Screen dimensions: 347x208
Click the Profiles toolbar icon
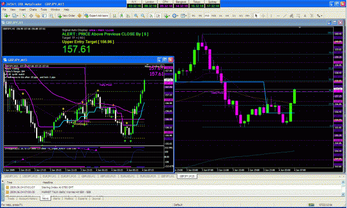(14, 16)
